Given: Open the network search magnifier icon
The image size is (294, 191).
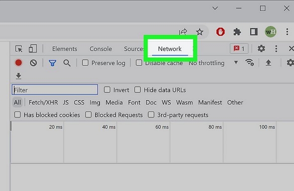Looking at the screenshot, I should click(67, 63).
